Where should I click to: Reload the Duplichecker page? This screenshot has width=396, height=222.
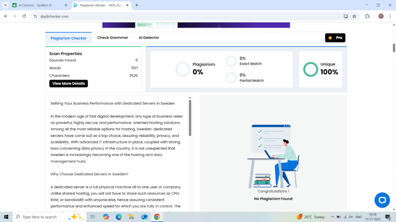[24, 16]
